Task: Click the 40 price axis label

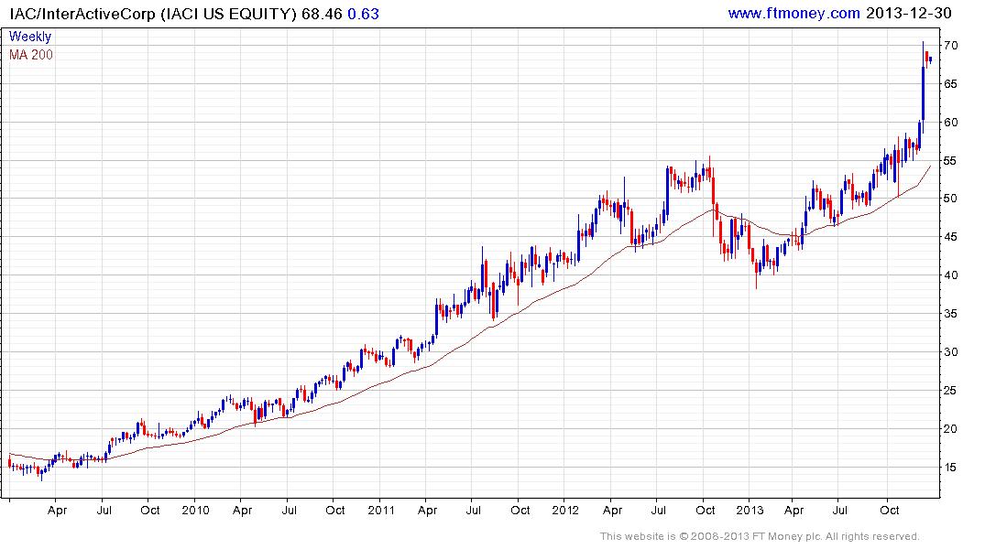Action: click(950, 274)
